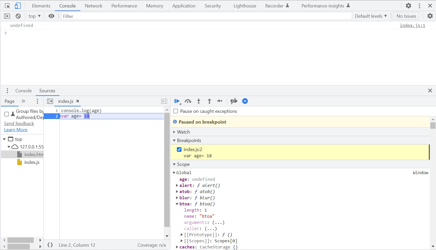
Task: Switch to the Elements tab
Action: [x=41, y=6]
